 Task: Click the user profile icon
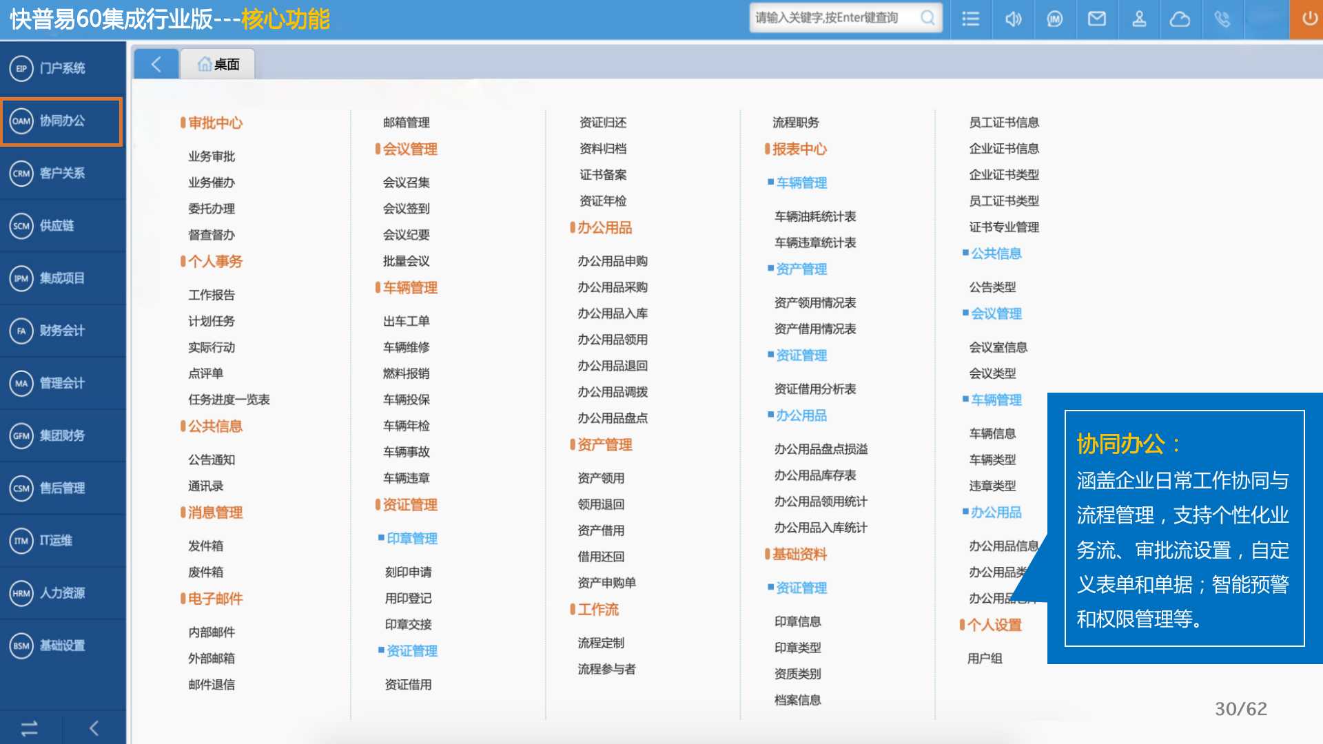click(1139, 19)
